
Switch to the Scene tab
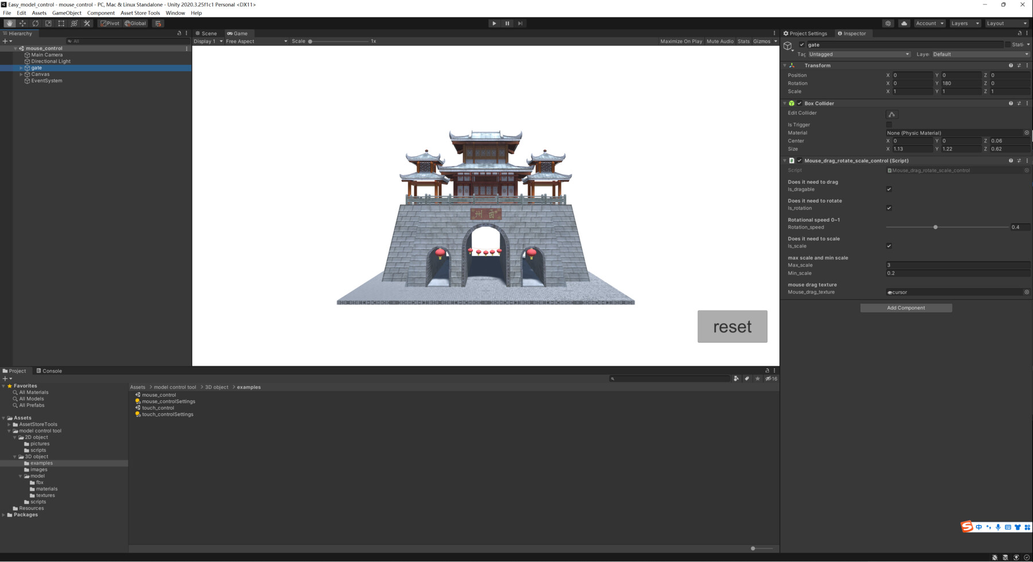pos(208,33)
